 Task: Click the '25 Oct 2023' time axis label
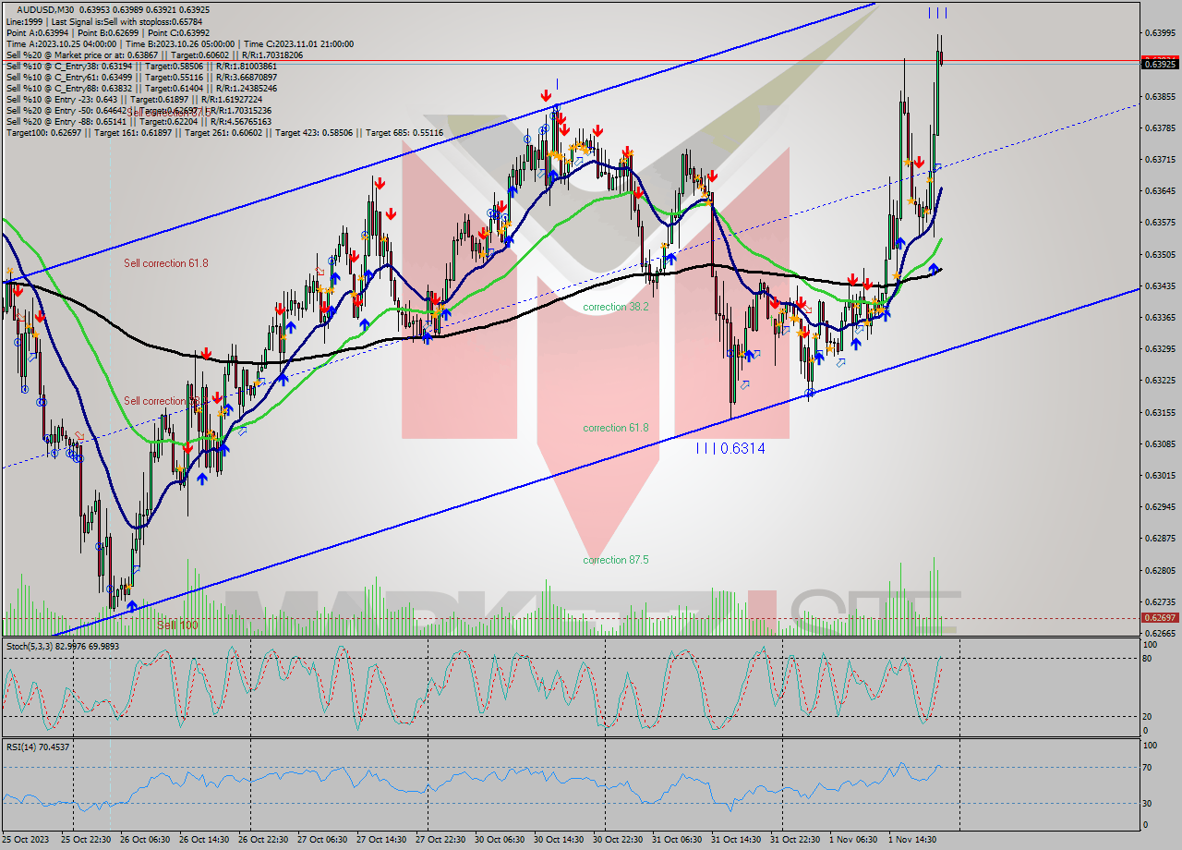(24, 839)
